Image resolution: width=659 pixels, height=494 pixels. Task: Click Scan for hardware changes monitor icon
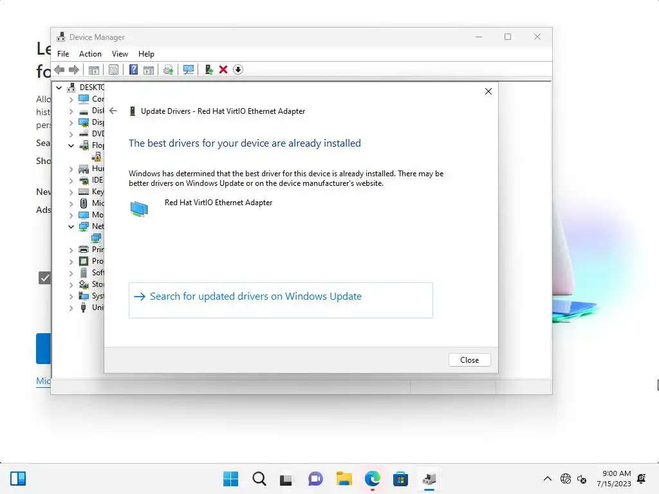tap(189, 69)
